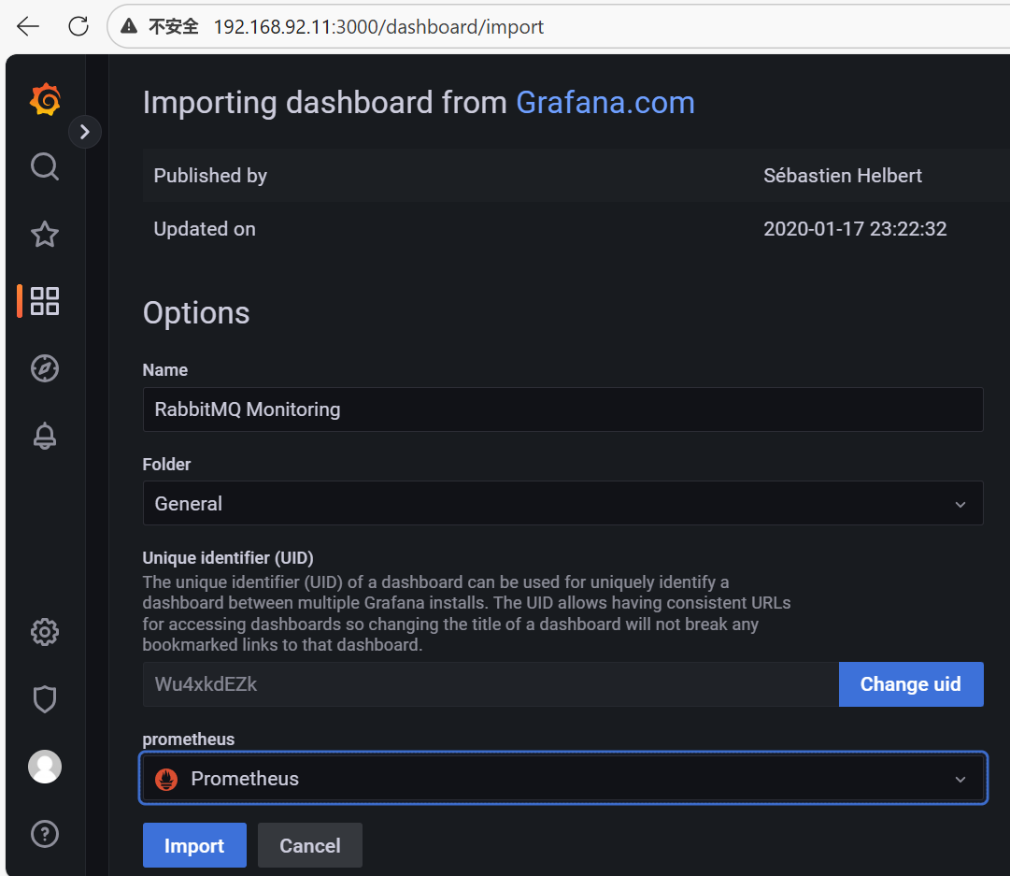Image resolution: width=1010 pixels, height=876 pixels.
Task: Click the browser address bar URL
Action: (378, 26)
